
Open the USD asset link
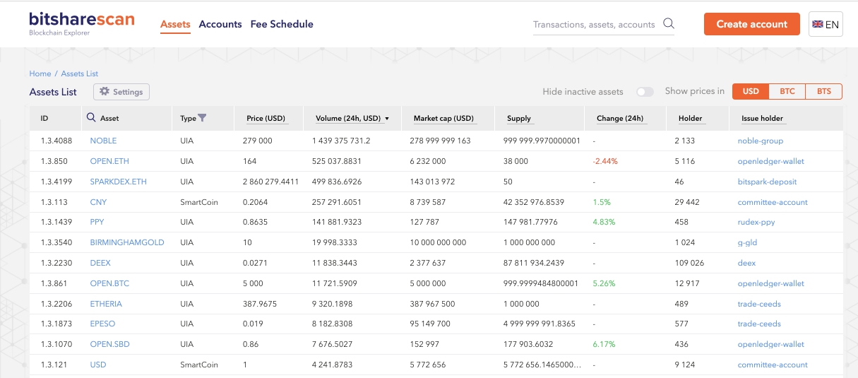click(x=97, y=365)
